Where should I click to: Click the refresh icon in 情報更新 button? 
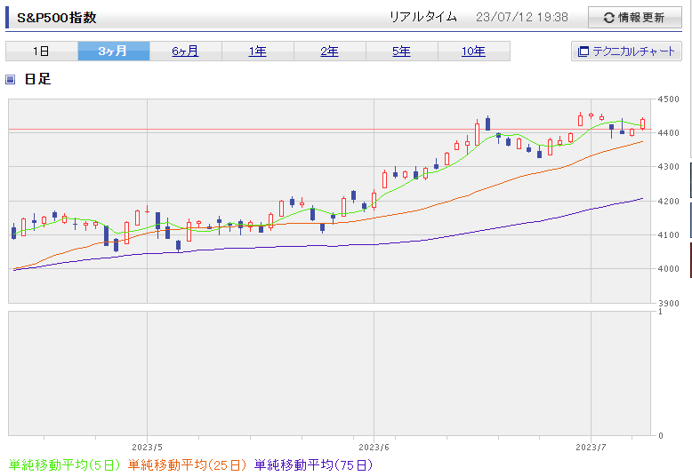pyautogui.click(x=608, y=18)
